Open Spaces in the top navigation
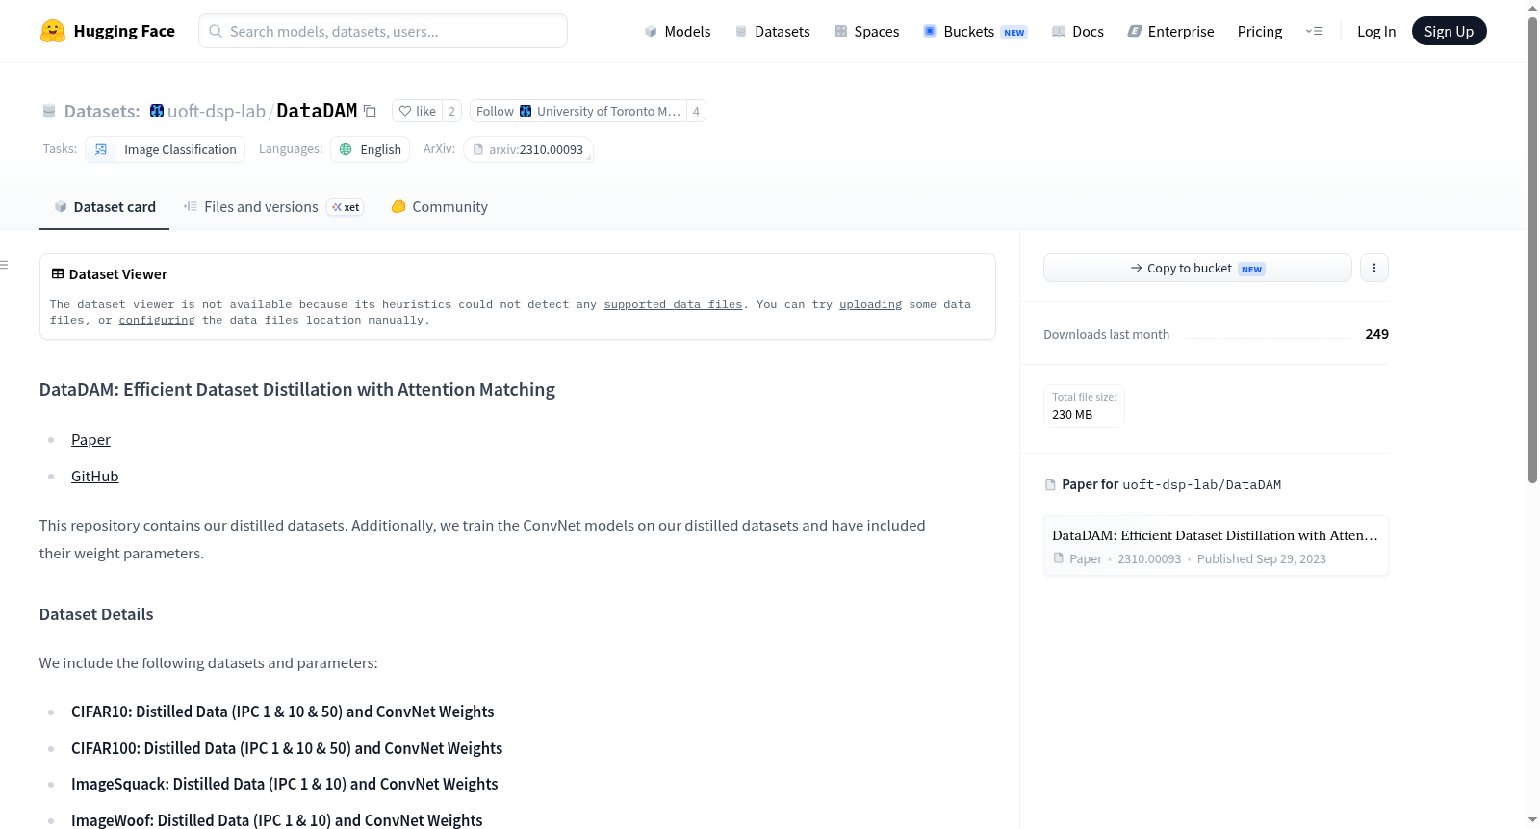This screenshot has height=829, width=1540. coord(866,31)
